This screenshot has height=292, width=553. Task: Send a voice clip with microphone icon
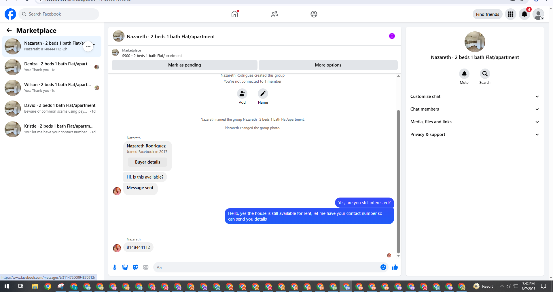pyautogui.click(x=115, y=267)
